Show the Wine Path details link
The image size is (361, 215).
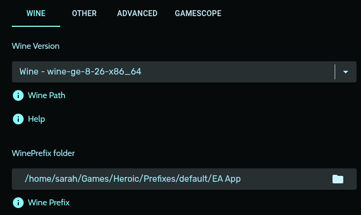pyautogui.click(x=46, y=95)
